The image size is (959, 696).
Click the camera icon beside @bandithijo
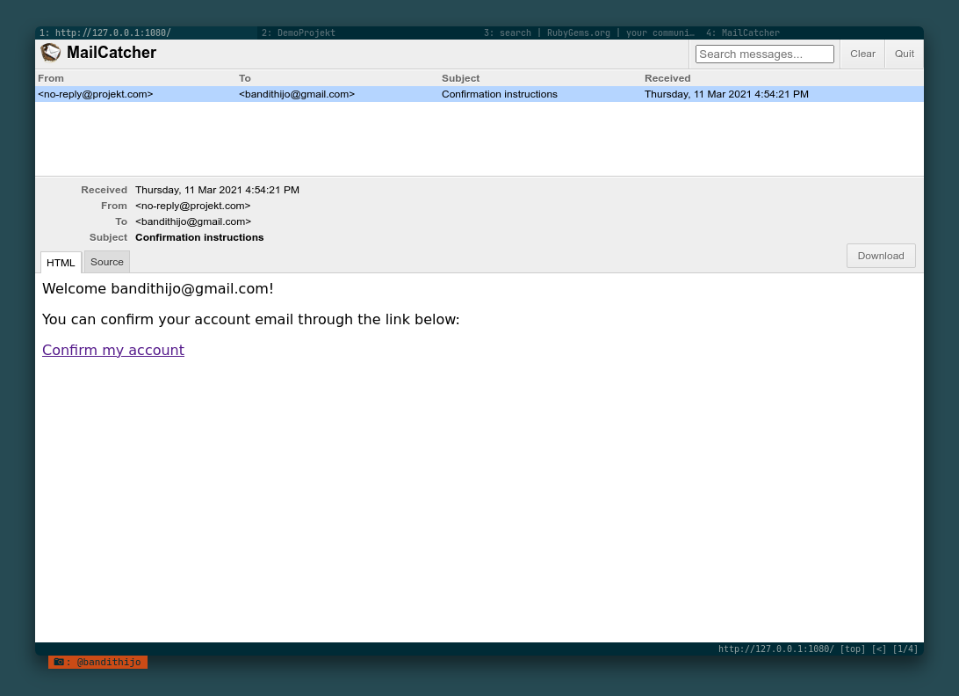tap(59, 662)
